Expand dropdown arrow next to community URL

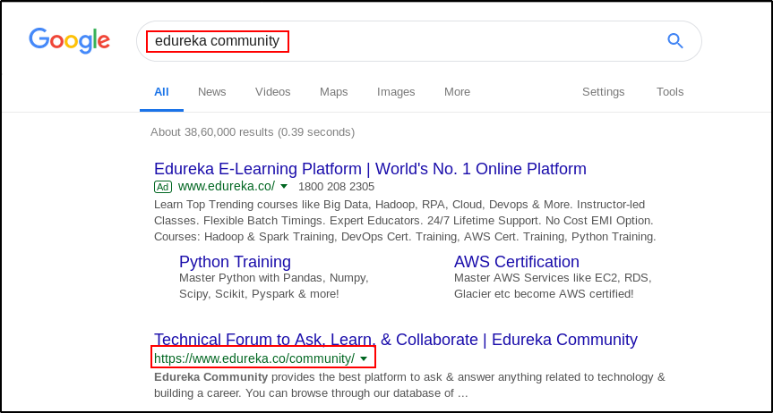pyautogui.click(x=364, y=358)
